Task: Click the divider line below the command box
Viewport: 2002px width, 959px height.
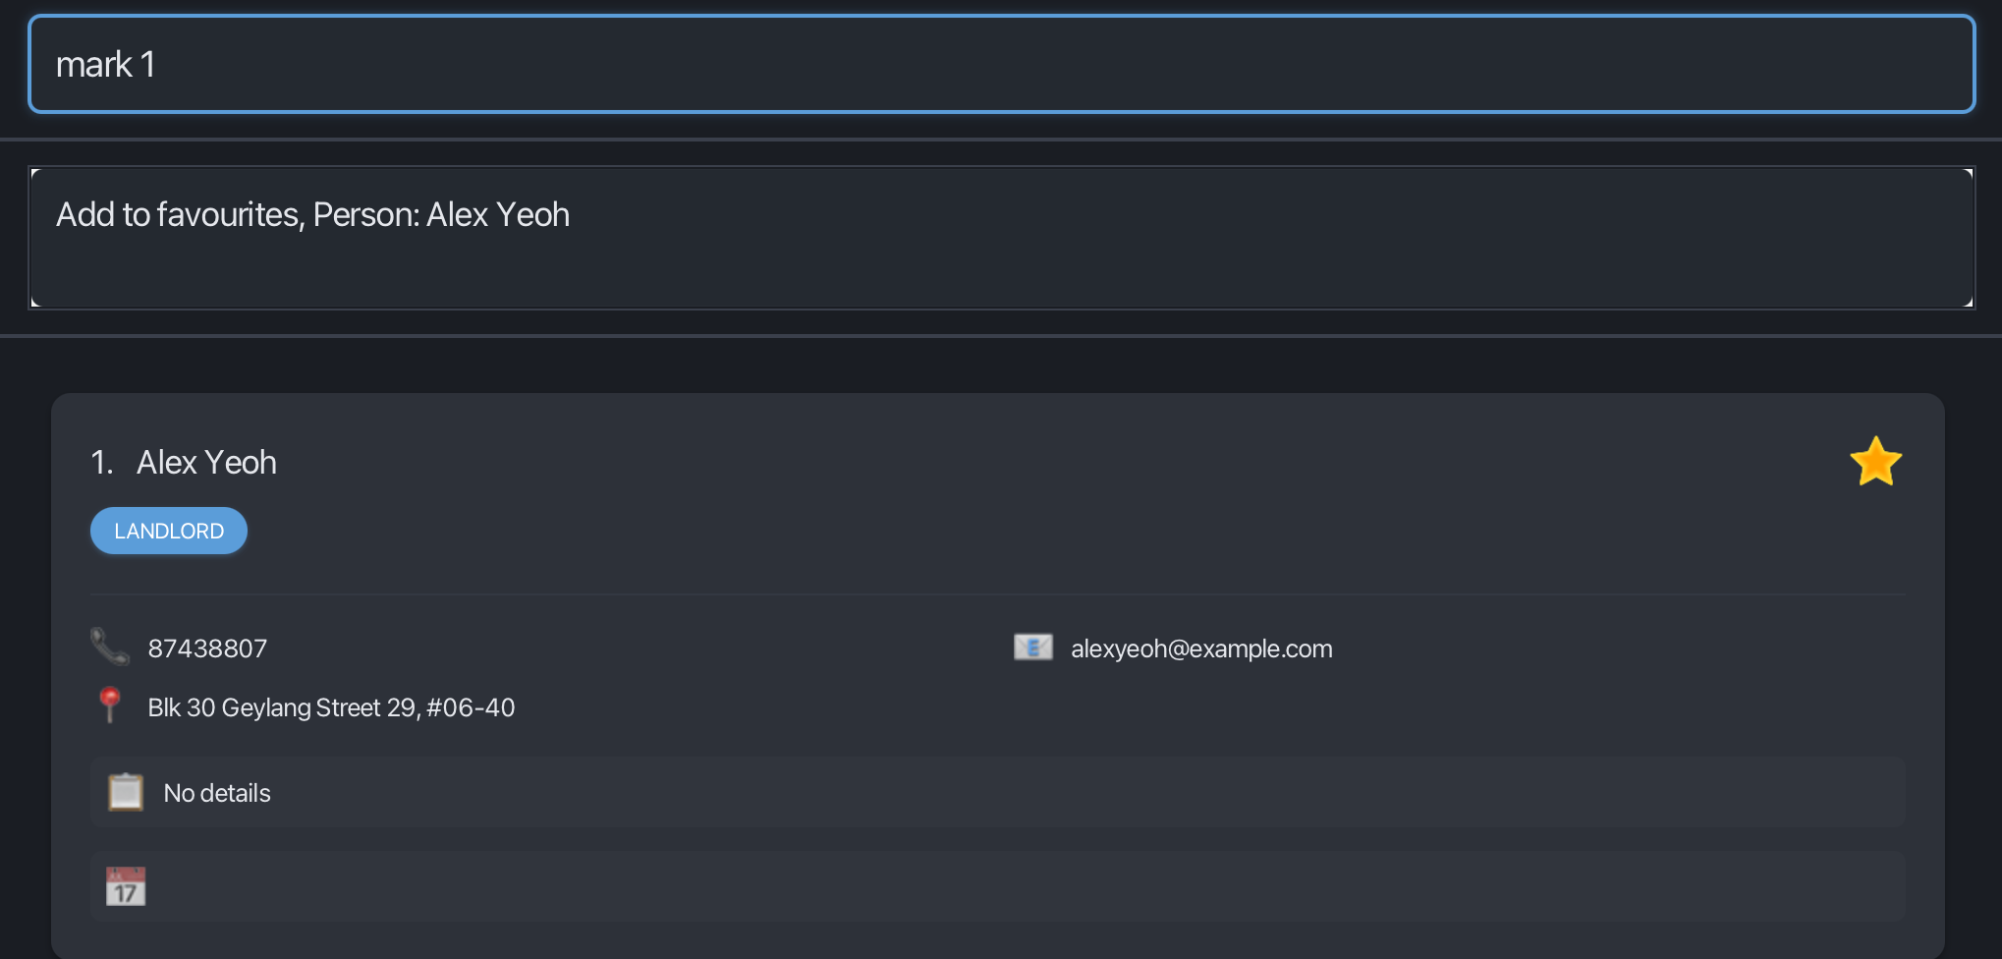Action: (x=1000, y=140)
